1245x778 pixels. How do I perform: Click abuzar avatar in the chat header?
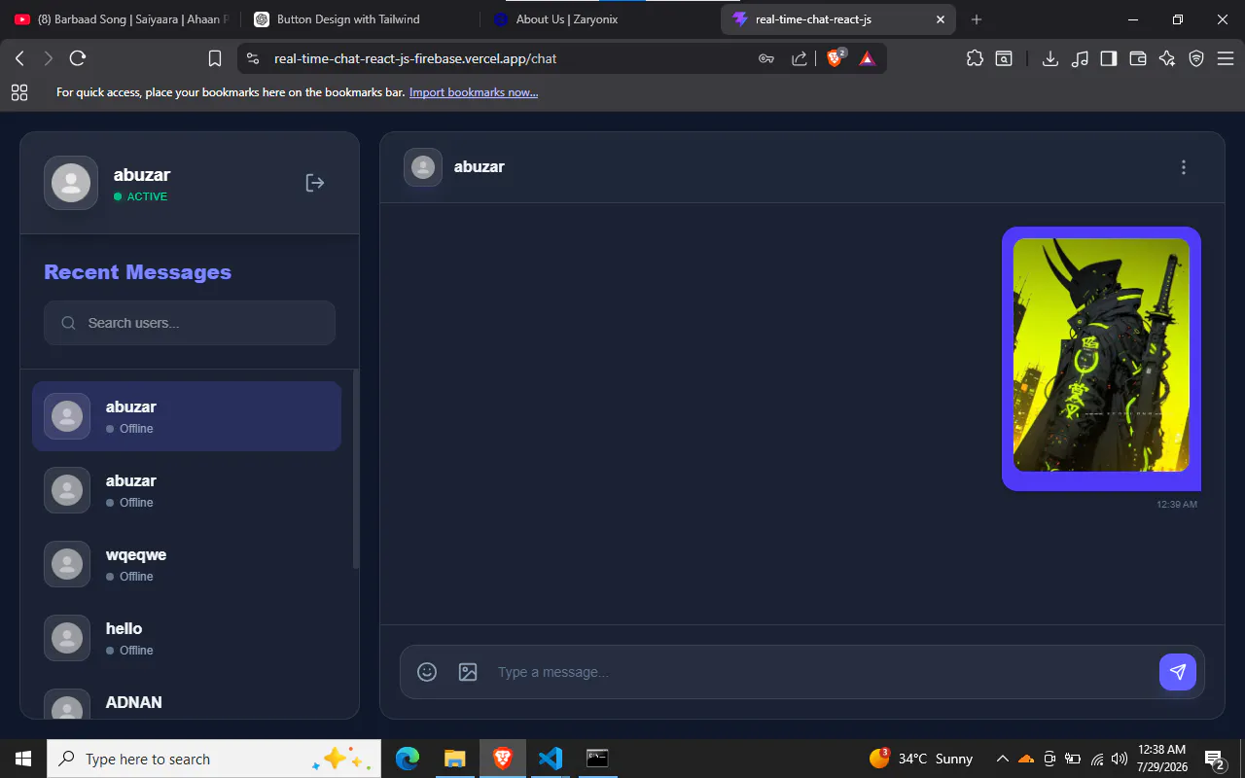pos(423,167)
